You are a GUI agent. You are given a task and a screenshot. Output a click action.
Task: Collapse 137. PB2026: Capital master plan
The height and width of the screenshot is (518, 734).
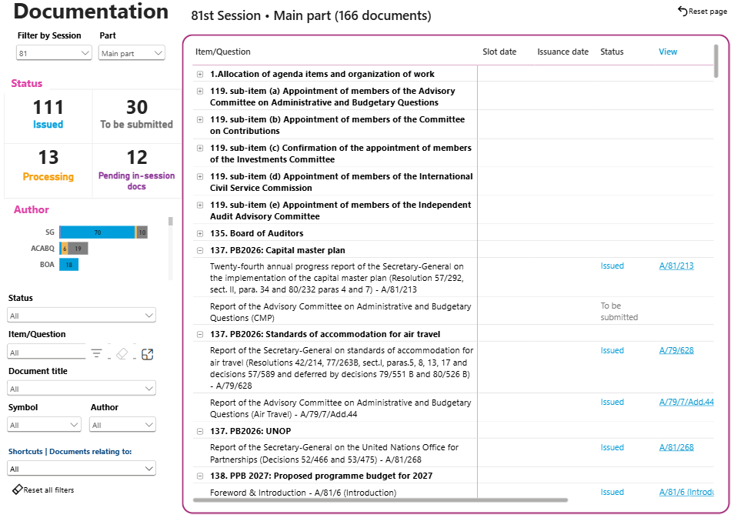click(x=200, y=251)
